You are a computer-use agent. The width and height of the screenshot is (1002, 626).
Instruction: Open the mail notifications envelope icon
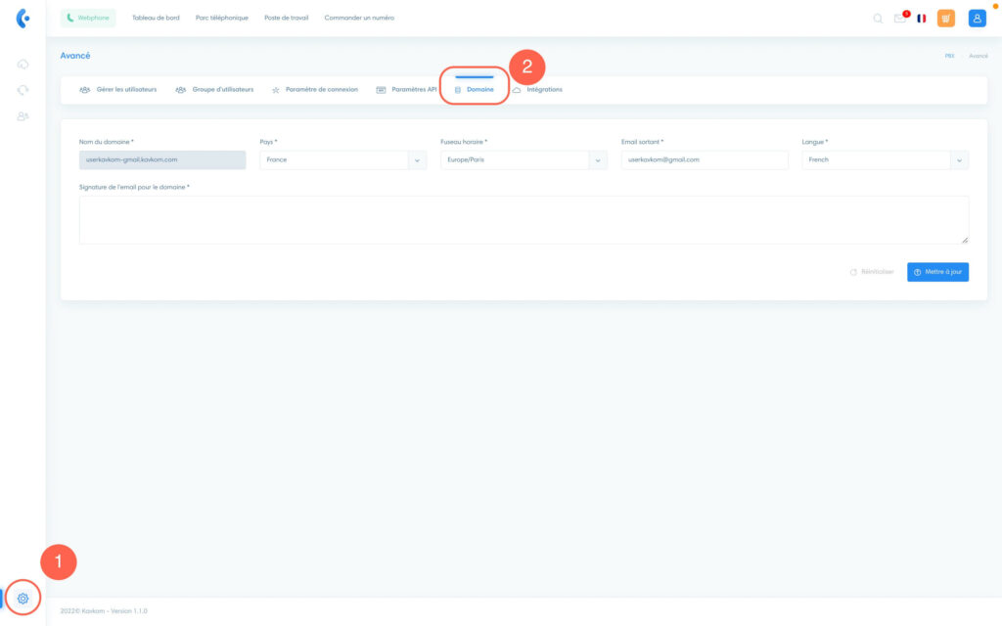(x=899, y=18)
